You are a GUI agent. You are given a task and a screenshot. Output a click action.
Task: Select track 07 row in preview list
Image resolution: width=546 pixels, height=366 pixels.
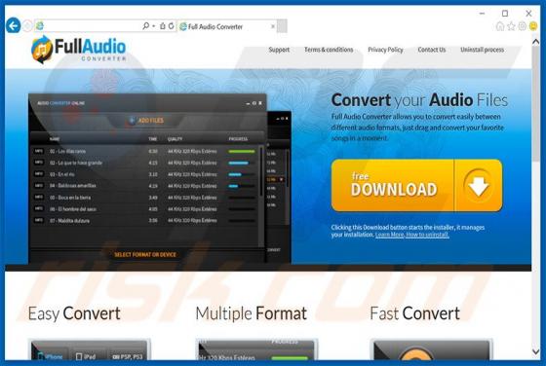[x=145, y=221]
